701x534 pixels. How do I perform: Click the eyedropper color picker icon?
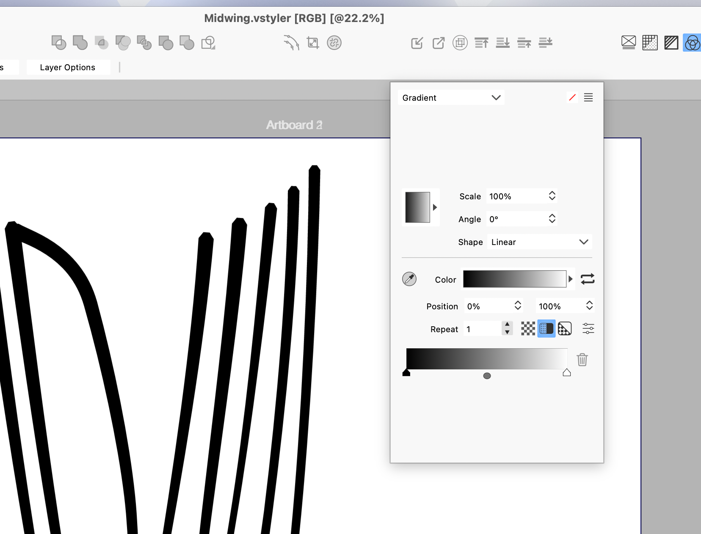[409, 279]
